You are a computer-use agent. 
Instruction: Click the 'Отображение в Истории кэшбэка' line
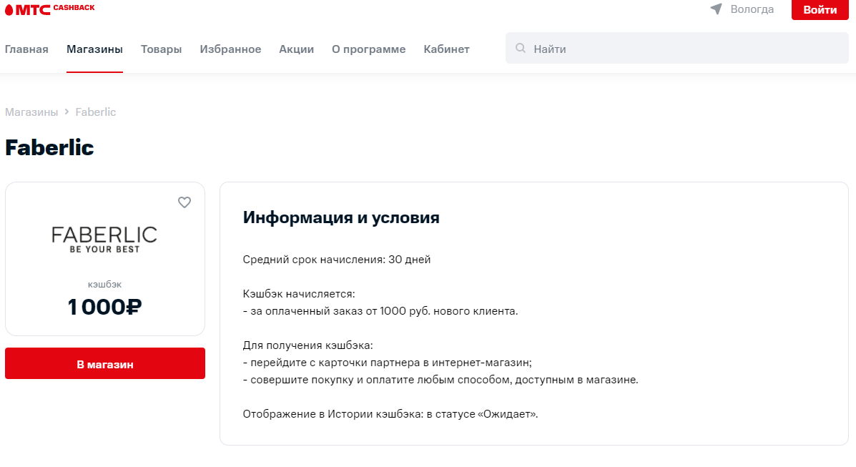tap(390, 414)
